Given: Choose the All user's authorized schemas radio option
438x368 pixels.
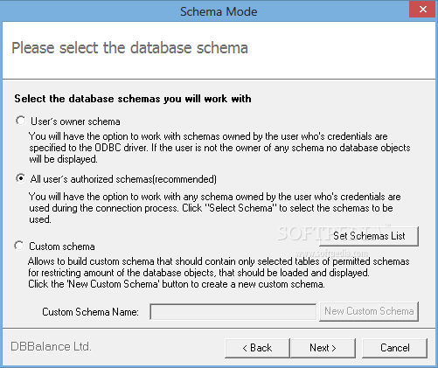Looking at the screenshot, I should 21,178.
